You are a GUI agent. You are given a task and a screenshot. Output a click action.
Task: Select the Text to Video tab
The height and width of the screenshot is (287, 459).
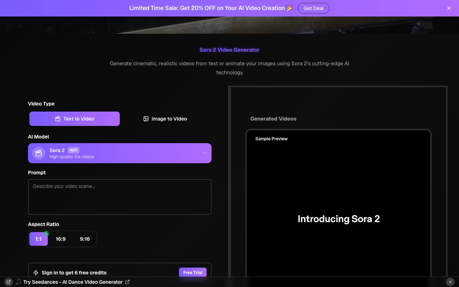pyautogui.click(x=75, y=119)
